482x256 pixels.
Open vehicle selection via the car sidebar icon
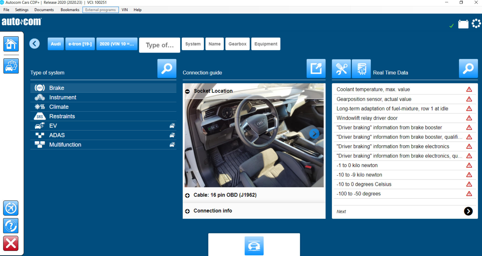click(x=11, y=66)
